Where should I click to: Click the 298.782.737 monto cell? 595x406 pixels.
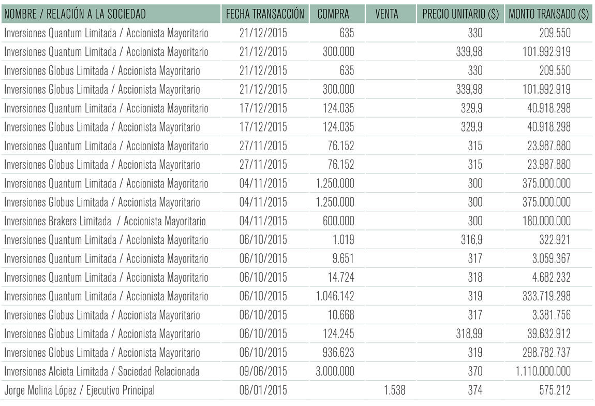pyautogui.click(x=546, y=353)
